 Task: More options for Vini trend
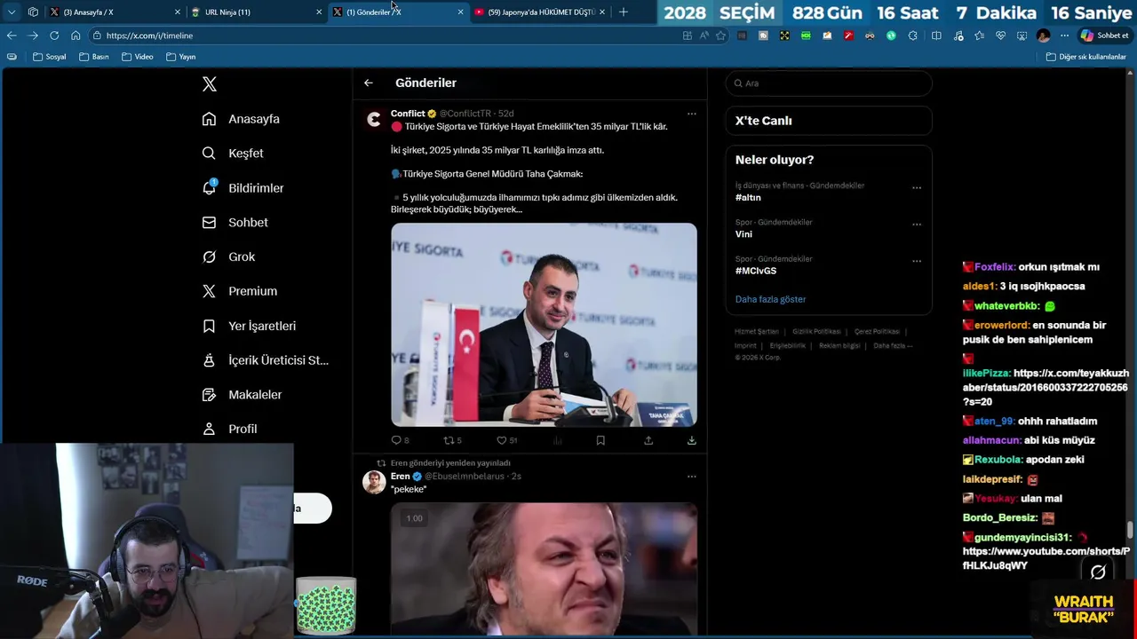(x=917, y=225)
